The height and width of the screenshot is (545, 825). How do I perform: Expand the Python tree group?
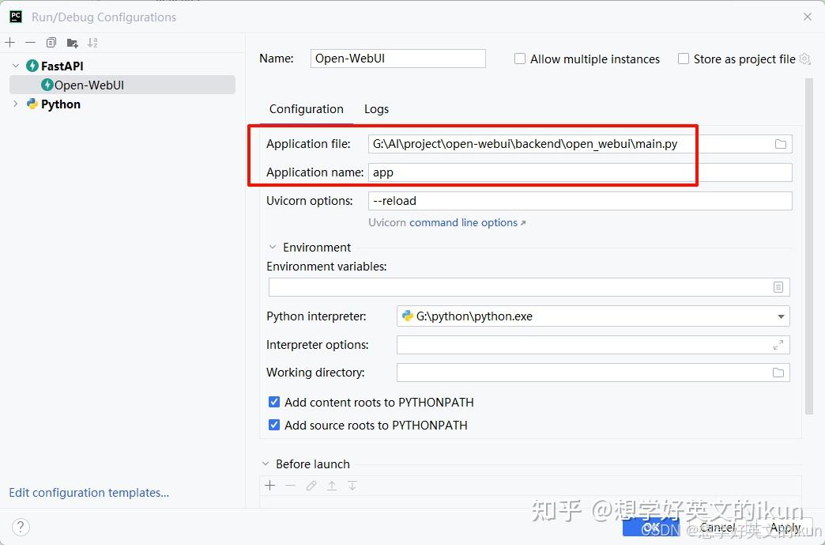pyautogui.click(x=16, y=104)
